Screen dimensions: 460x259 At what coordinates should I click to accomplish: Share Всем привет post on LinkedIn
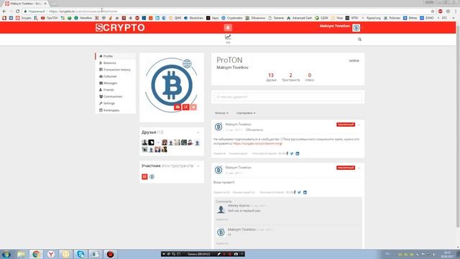tap(305, 192)
